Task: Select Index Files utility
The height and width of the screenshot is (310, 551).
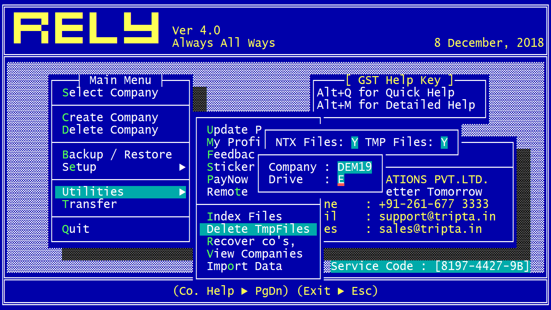Action: pos(245,217)
